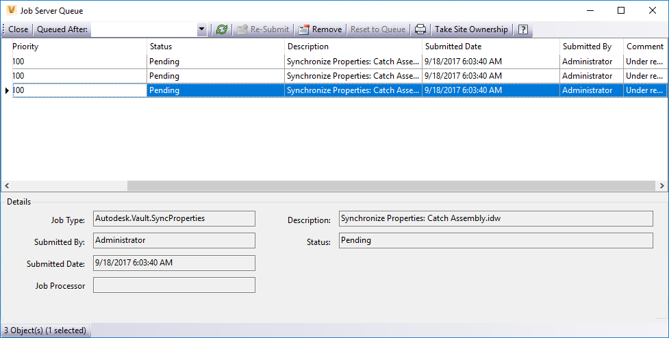Click the horizontal scrollbar left arrow

7,186
